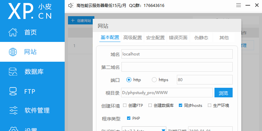Close the phpstudy window
The height and width of the screenshot is (131, 262).
pyautogui.click(x=257, y=5)
